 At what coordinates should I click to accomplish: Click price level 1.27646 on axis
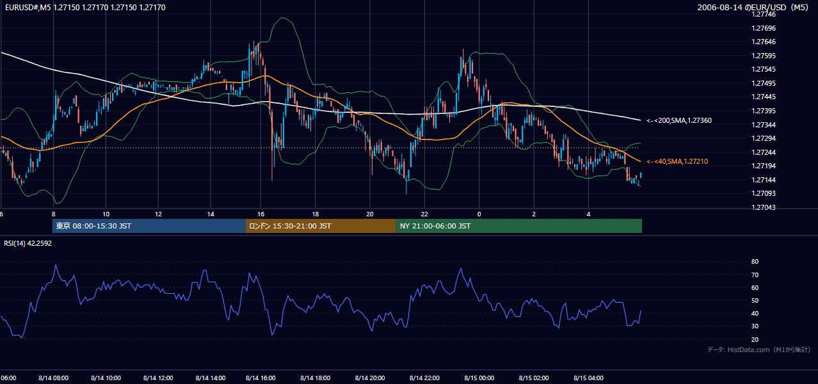point(764,42)
